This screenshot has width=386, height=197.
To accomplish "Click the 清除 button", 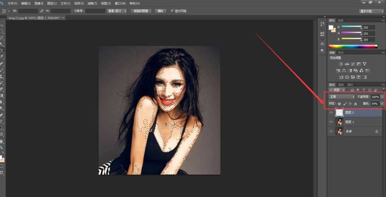I will coord(161,11).
